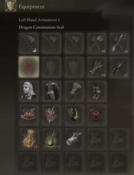Select the ballista bolt slot with 11

click(119, 67)
